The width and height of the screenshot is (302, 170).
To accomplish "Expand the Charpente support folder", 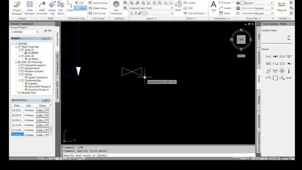I will pyautogui.click(x=19, y=65).
